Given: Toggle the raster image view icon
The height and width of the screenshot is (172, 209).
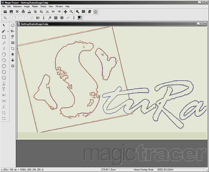Looking at the screenshot, I should 83,12.
